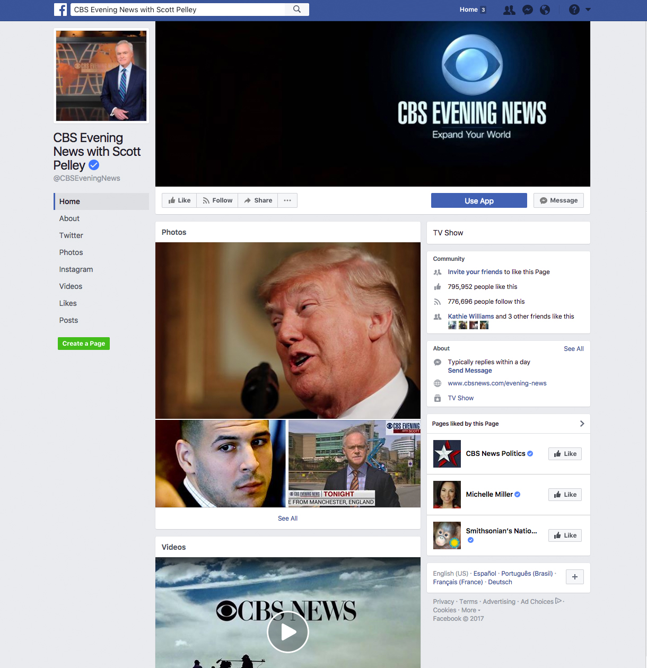Screen dimensions: 647x668
Task: Click See All in About section
Action: click(x=573, y=349)
